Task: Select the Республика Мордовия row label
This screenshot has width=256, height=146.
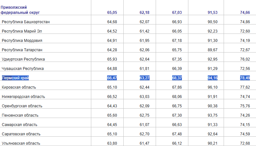Action: (x=22, y=40)
